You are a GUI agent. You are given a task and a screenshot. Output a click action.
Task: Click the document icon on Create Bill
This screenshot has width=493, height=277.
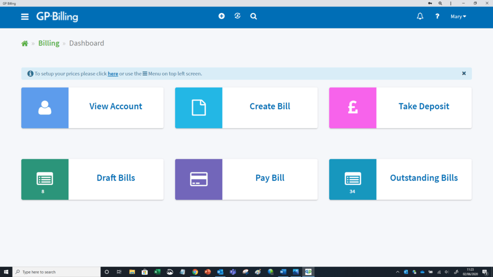[x=198, y=106]
